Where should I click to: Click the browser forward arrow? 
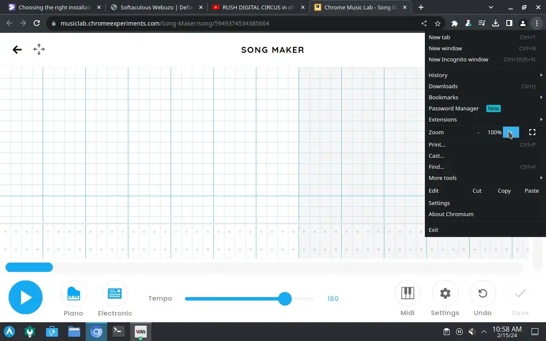pos(23,23)
